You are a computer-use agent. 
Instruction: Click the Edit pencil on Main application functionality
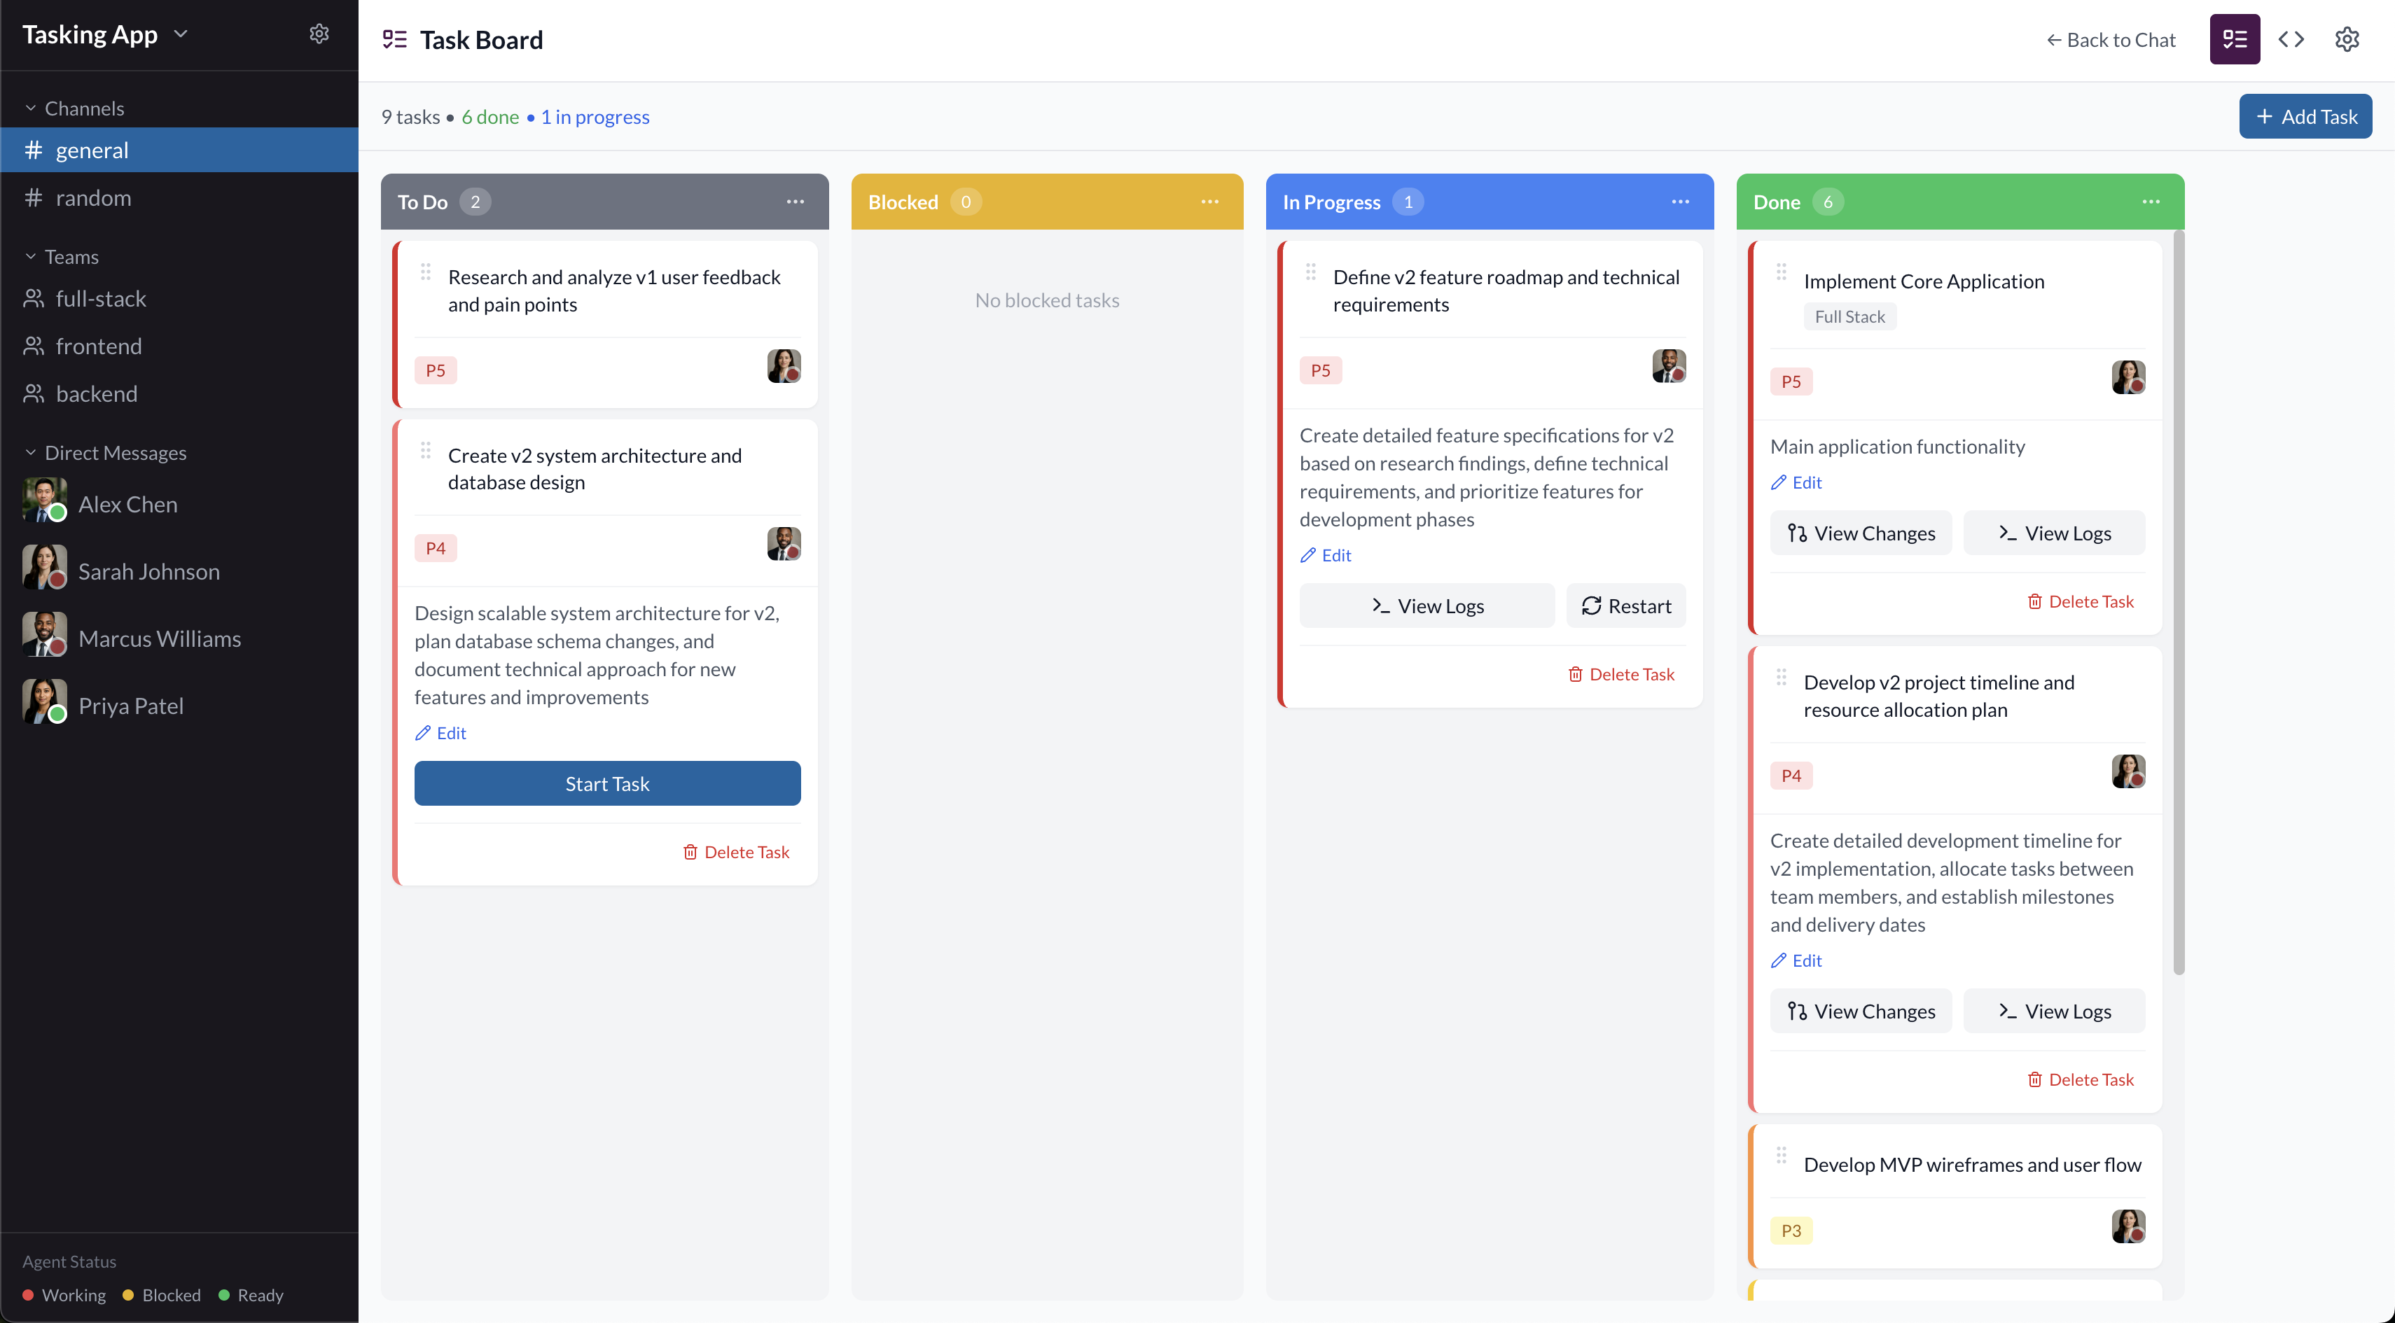point(1796,482)
